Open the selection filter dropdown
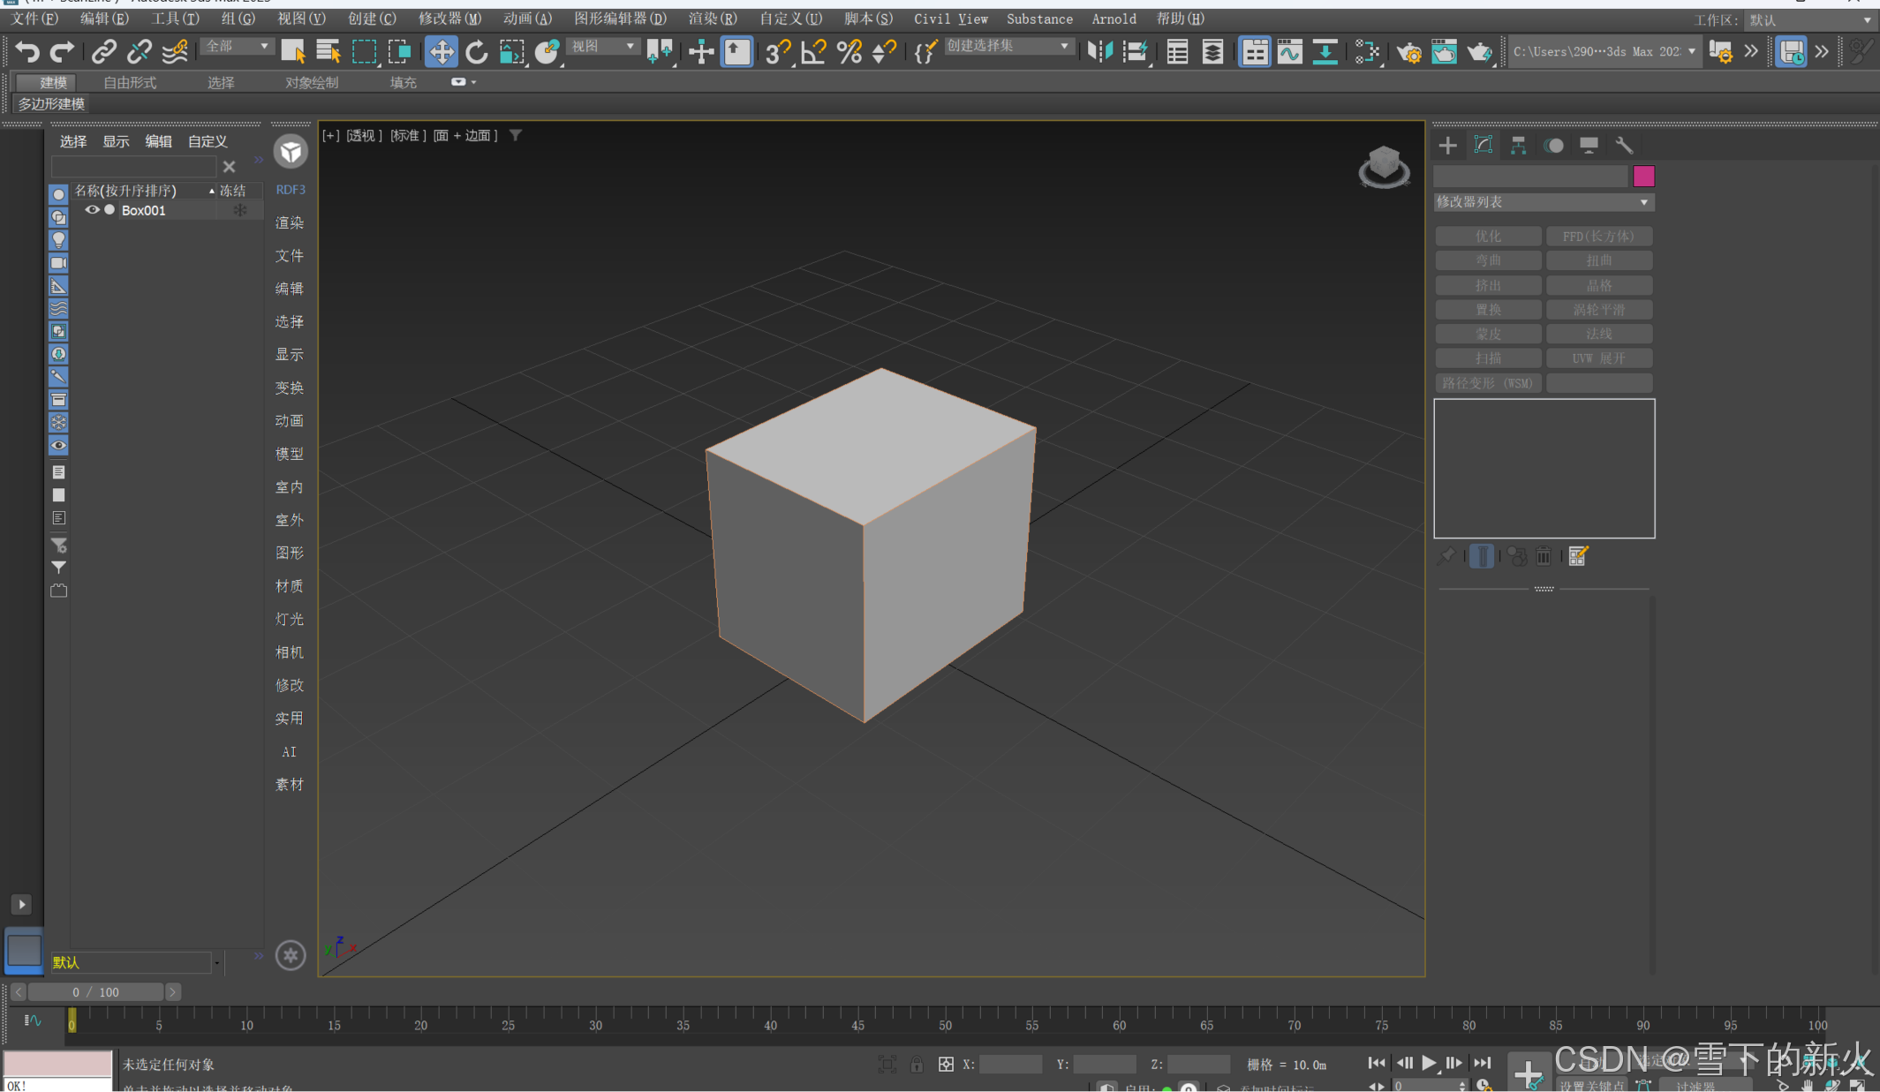The width and height of the screenshot is (1880, 1092). point(237,46)
